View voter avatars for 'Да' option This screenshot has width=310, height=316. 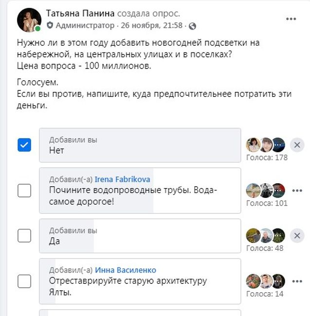pos(265,236)
